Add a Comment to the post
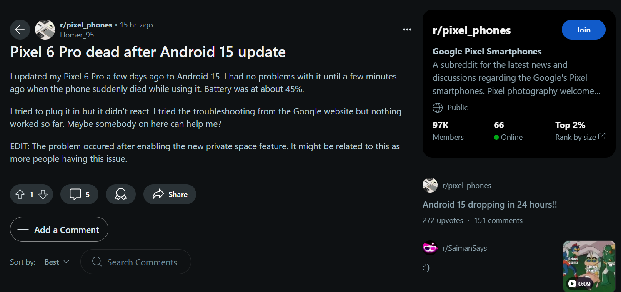The width and height of the screenshot is (621, 292). click(x=59, y=229)
